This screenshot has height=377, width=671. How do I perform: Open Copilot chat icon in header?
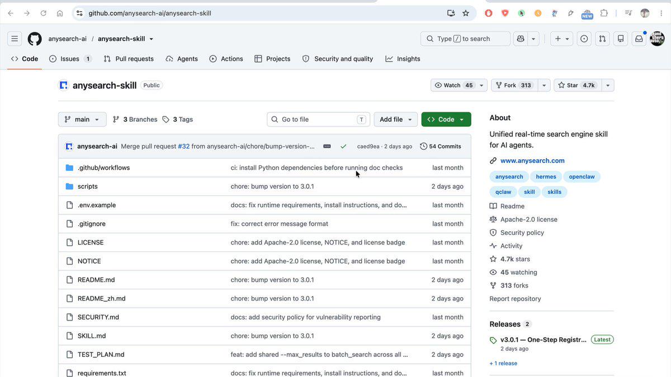coord(521,39)
